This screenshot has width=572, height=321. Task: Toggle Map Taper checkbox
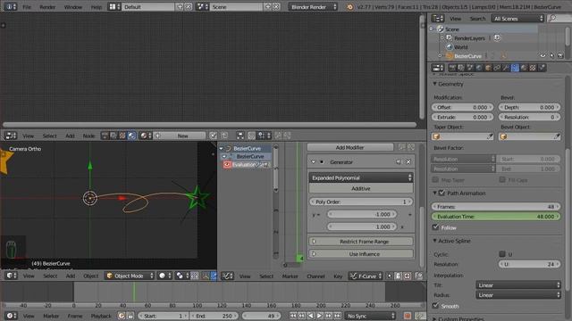(x=435, y=179)
